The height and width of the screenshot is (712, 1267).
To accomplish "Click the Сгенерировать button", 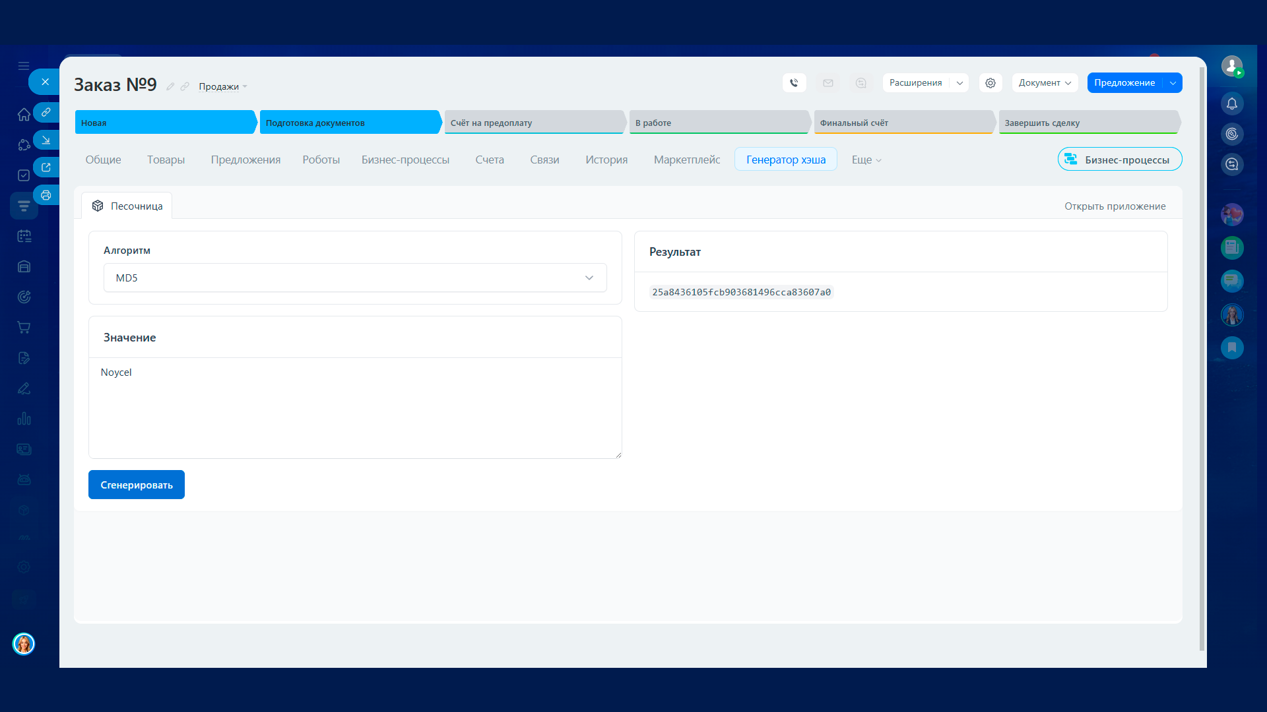I will [137, 485].
